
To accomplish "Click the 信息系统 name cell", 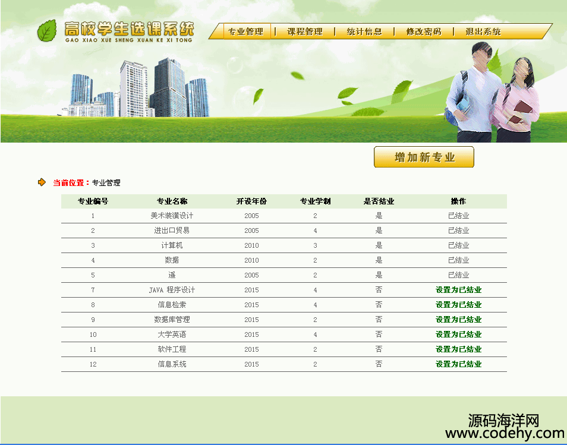I will tap(172, 364).
